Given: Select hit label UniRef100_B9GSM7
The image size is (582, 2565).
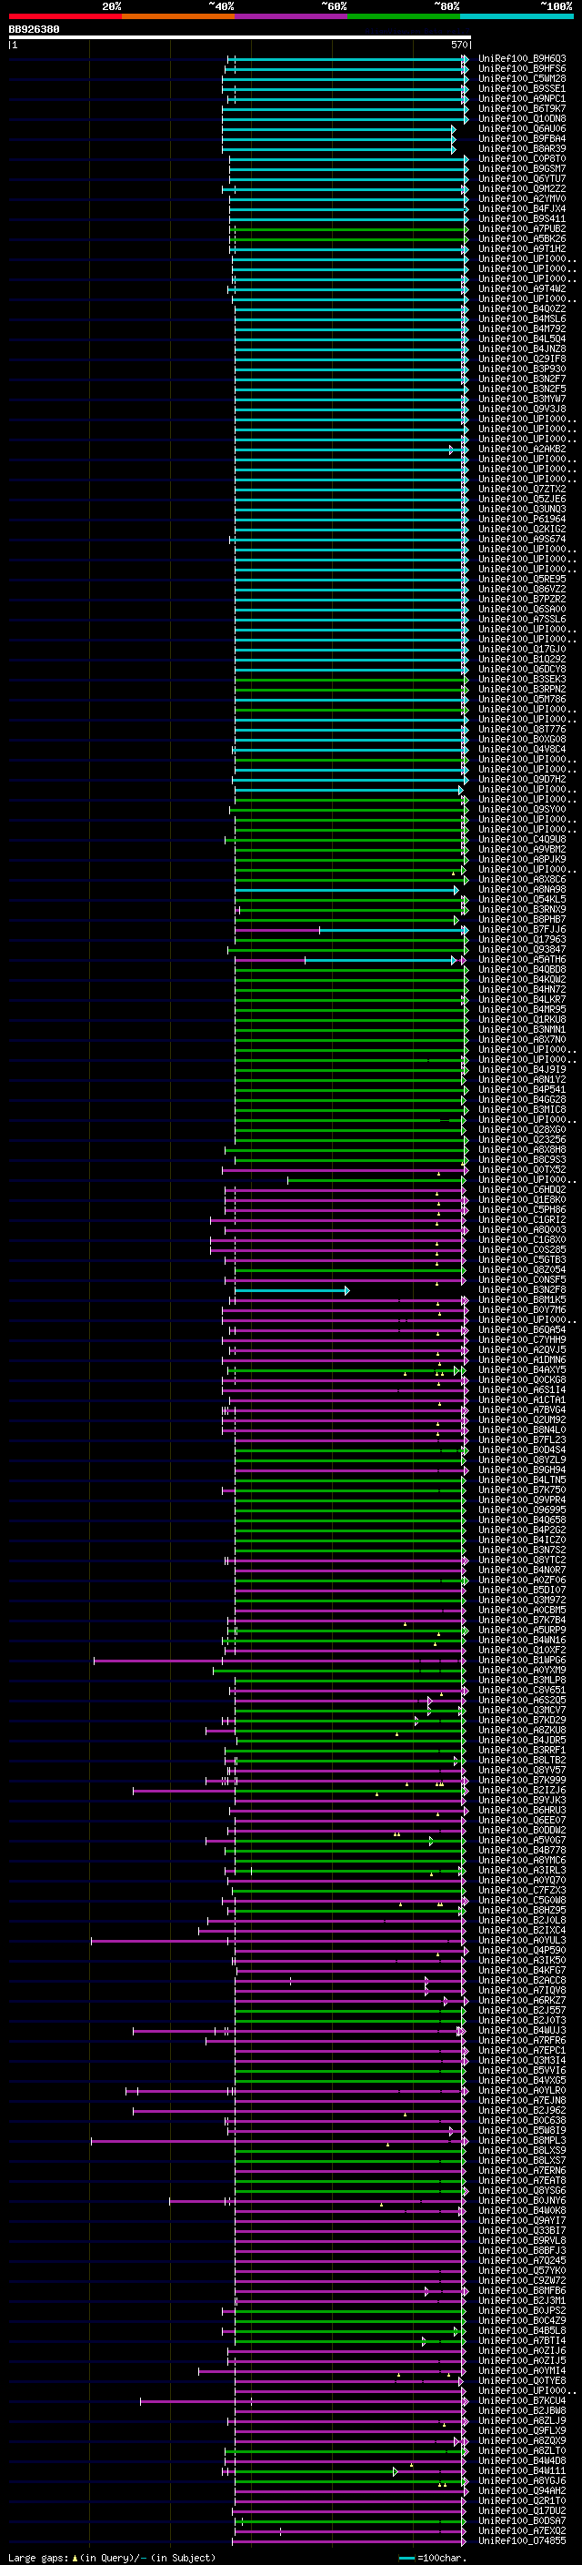Looking at the screenshot, I should pyautogui.click(x=522, y=168).
